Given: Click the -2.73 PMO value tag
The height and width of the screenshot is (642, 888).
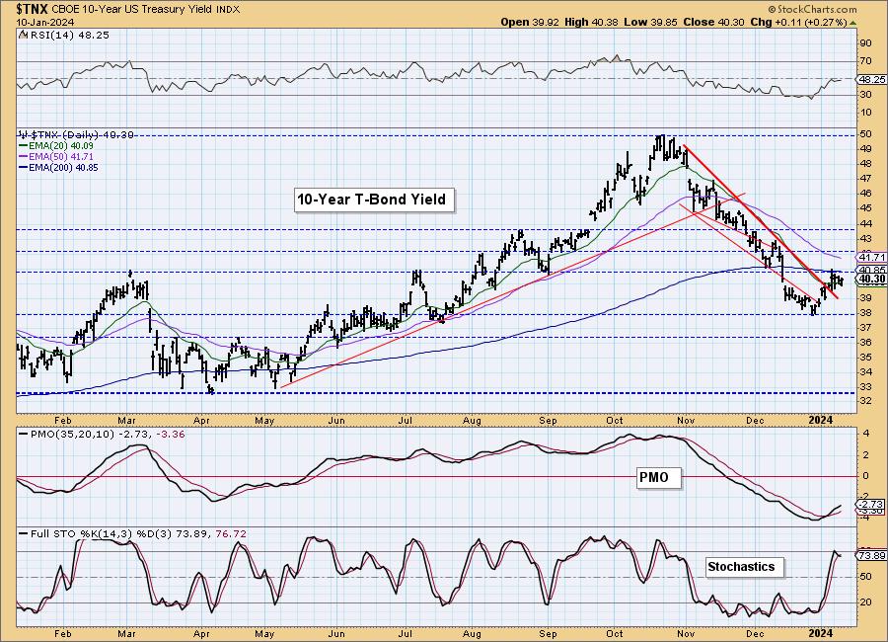Looking at the screenshot, I should 872,504.
